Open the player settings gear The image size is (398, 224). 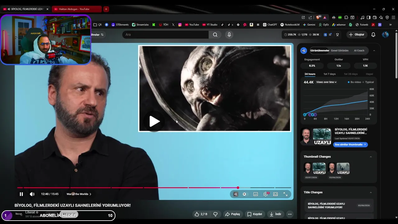(x=266, y=194)
